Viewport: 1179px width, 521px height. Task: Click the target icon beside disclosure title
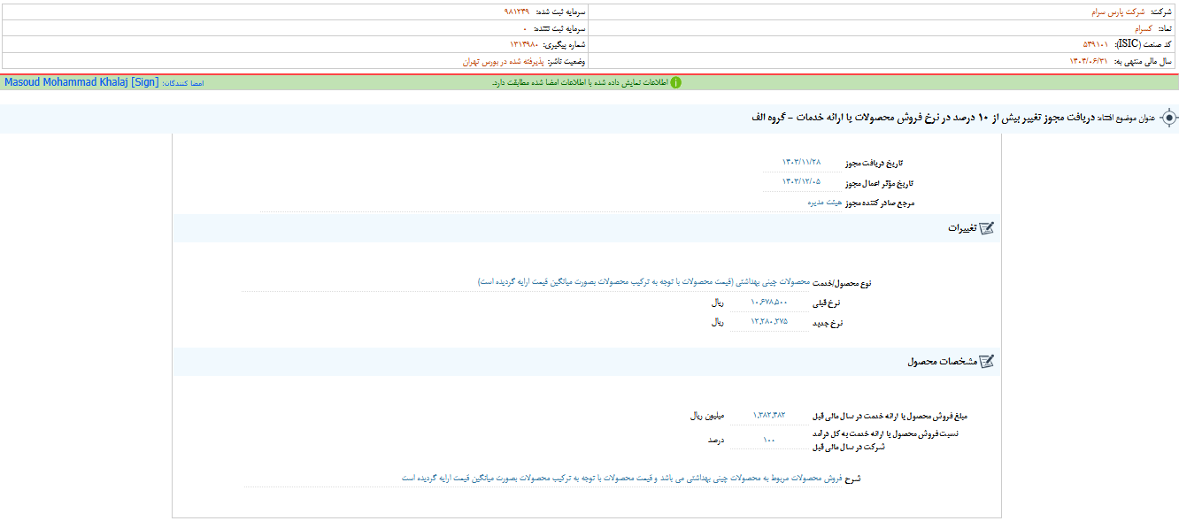(1168, 118)
